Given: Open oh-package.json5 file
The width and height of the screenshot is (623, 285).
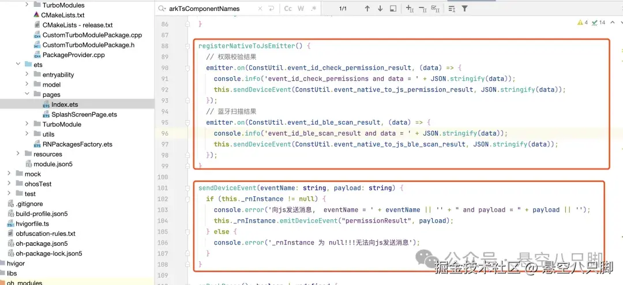Looking at the screenshot, I should [x=42, y=243].
